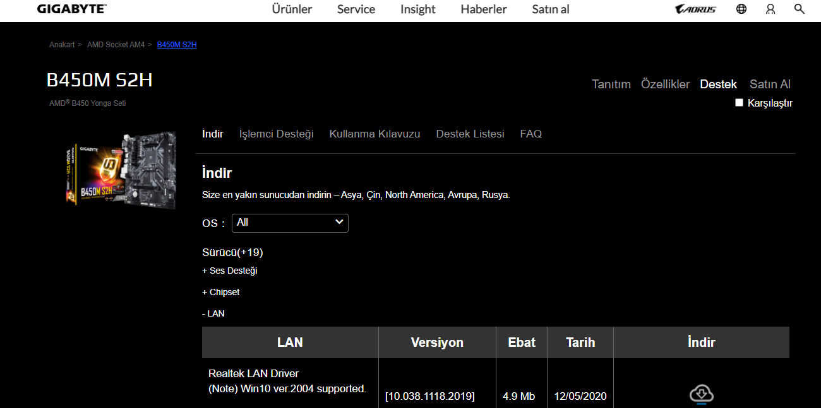
Task: Click the GIGABYTE logo
Action: pos(71,9)
